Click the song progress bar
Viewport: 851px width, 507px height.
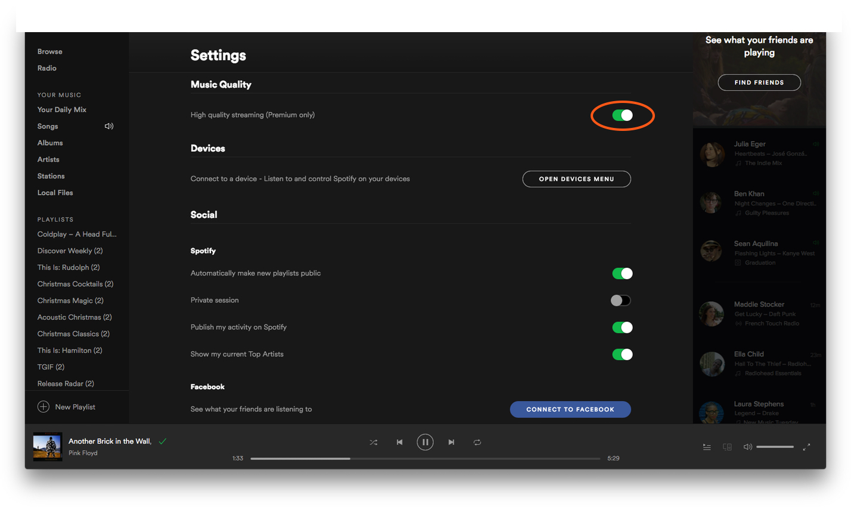point(425,458)
